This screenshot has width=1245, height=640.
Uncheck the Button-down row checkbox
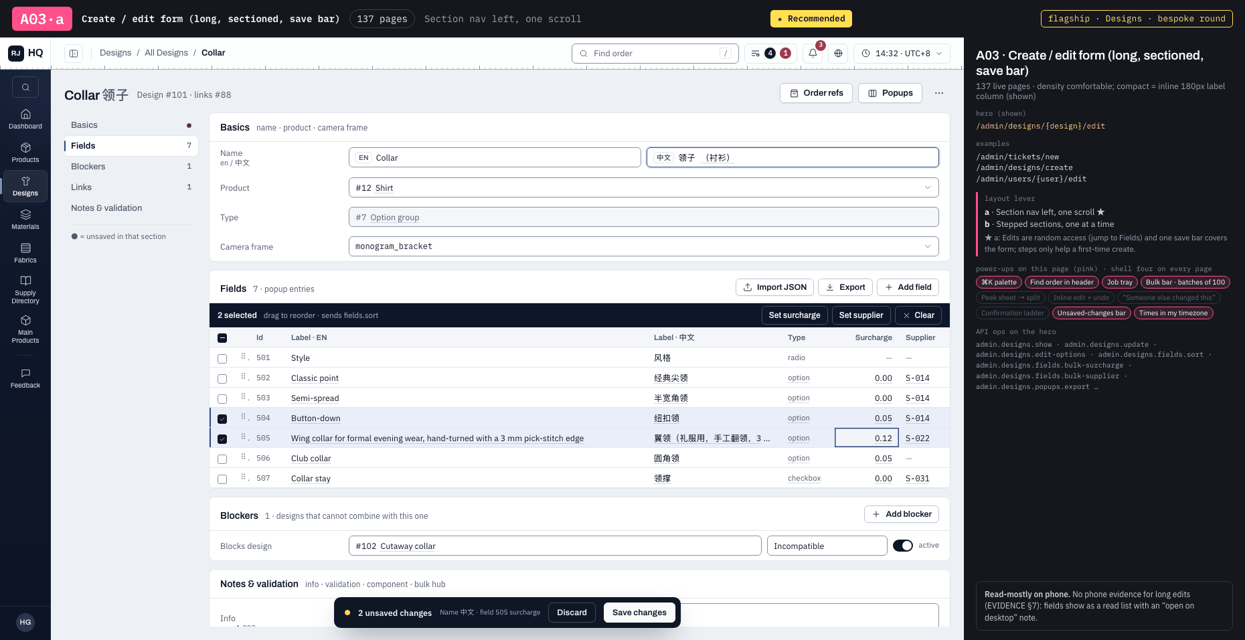tap(222, 418)
